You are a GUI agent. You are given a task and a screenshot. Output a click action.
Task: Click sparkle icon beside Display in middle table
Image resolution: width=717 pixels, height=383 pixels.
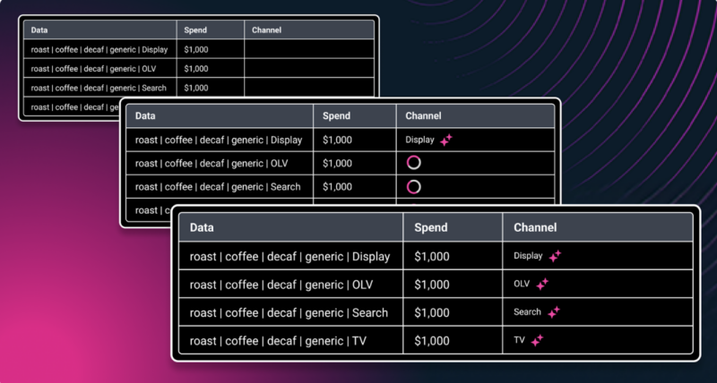pos(445,140)
